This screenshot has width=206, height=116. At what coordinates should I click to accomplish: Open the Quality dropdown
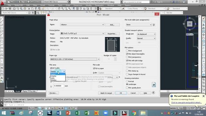pyautogui.click(x=154, y=38)
